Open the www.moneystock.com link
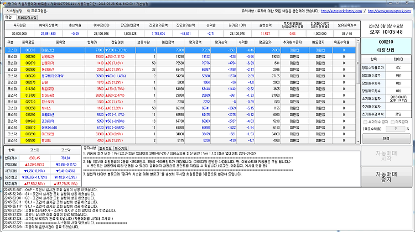415x232 pixels. click(390, 11)
